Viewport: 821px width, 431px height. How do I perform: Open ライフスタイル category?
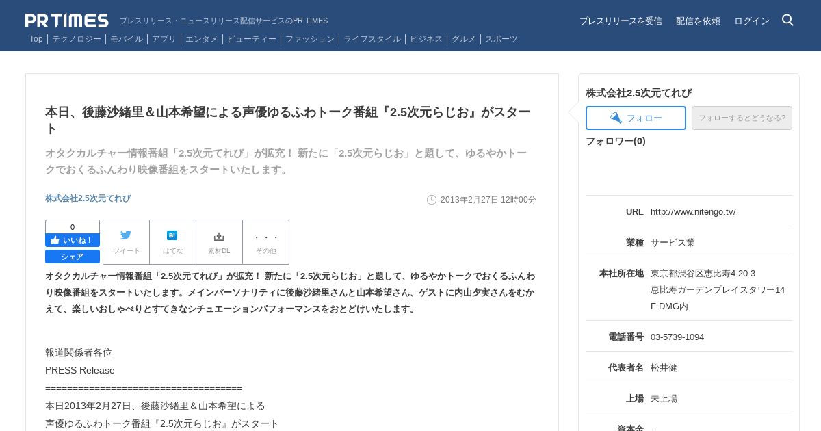(x=372, y=39)
